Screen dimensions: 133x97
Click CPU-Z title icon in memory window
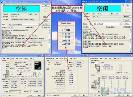(x=46, y=55)
